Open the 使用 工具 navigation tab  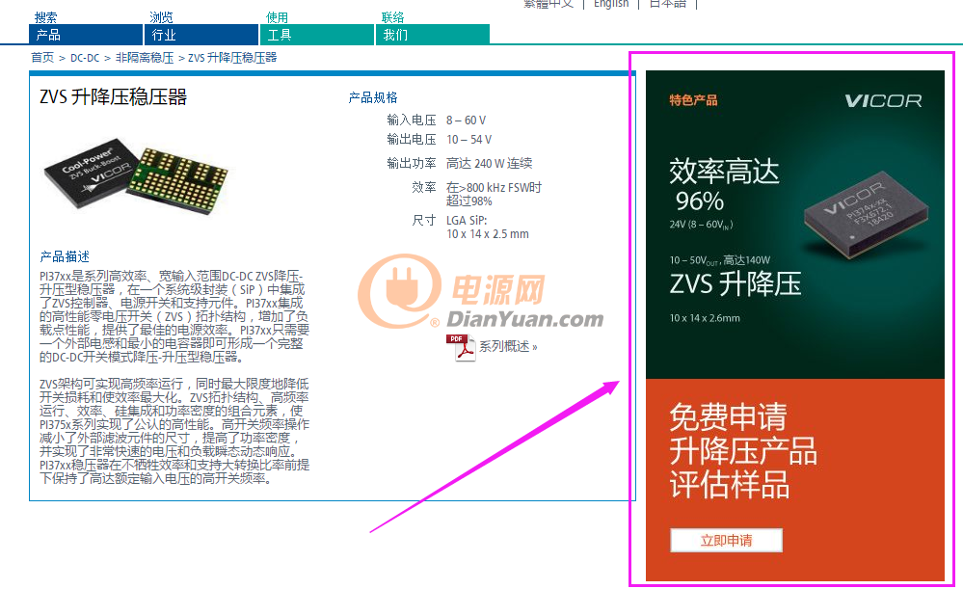(317, 28)
